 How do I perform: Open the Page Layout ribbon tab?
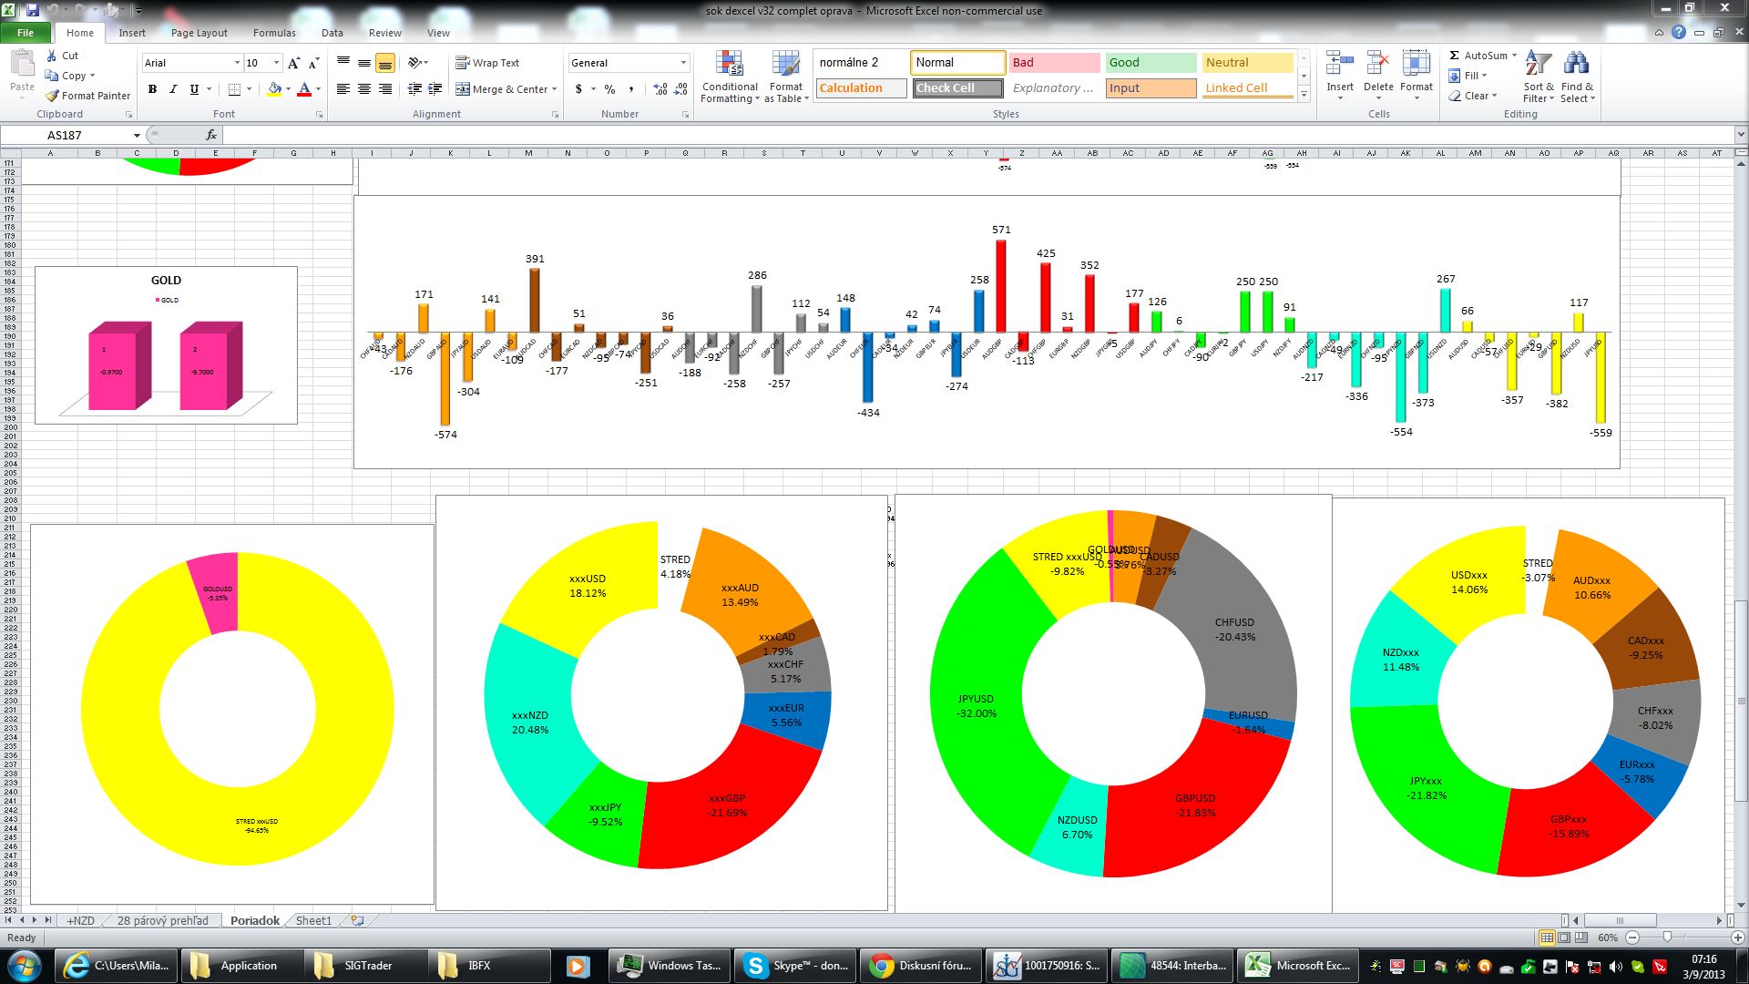[199, 33]
